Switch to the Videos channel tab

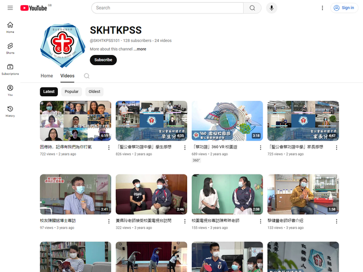tap(67, 76)
